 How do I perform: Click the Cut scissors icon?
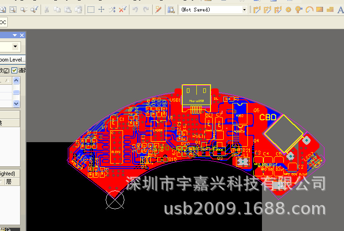point(47,10)
